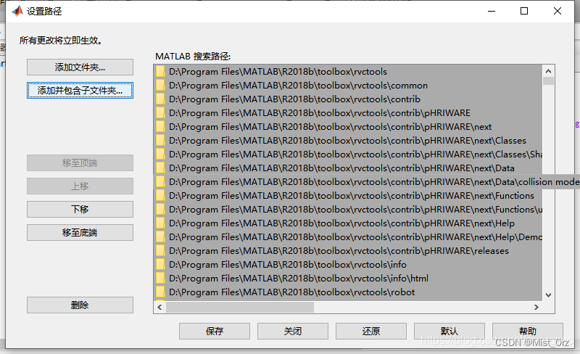Click folder icon of contrib\pHRIWARE row
Image resolution: width=580 pixels, height=354 pixels.
coord(160,112)
